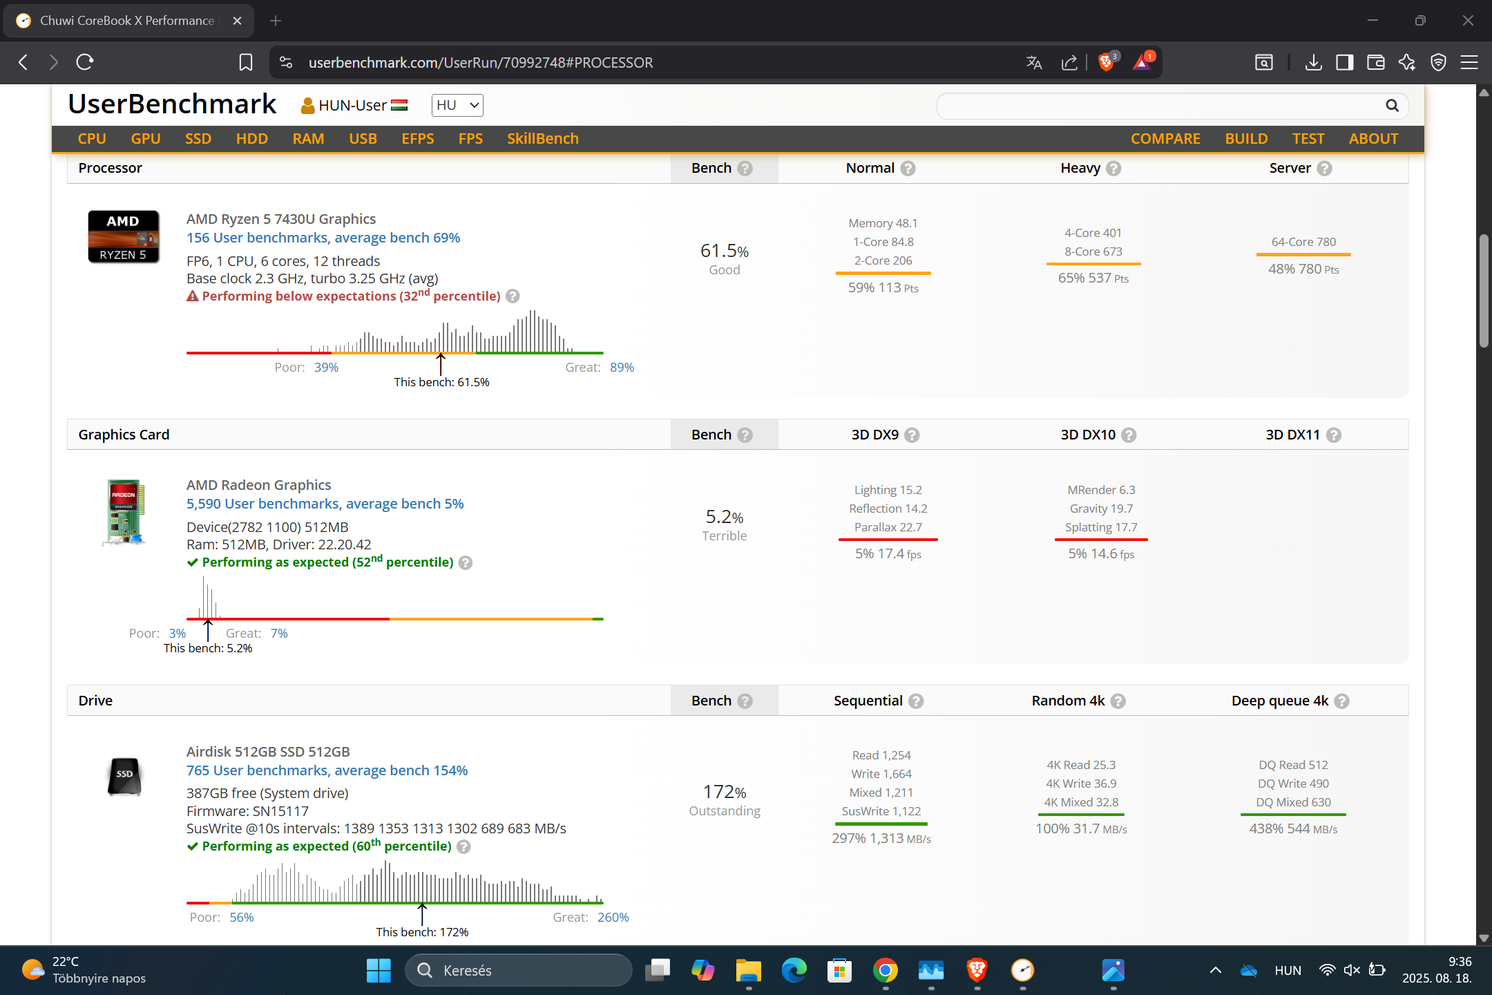Open the downloads icon in toolbar
This screenshot has height=995, width=1492.
1313,62
